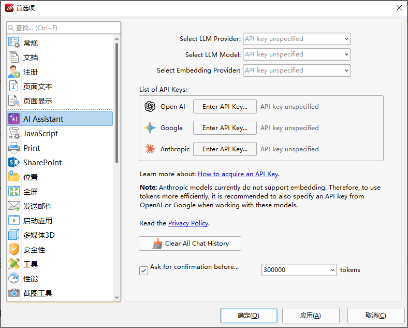
Task: Open the Select LLM Model dropdown
Action: (x=297, y=54)
